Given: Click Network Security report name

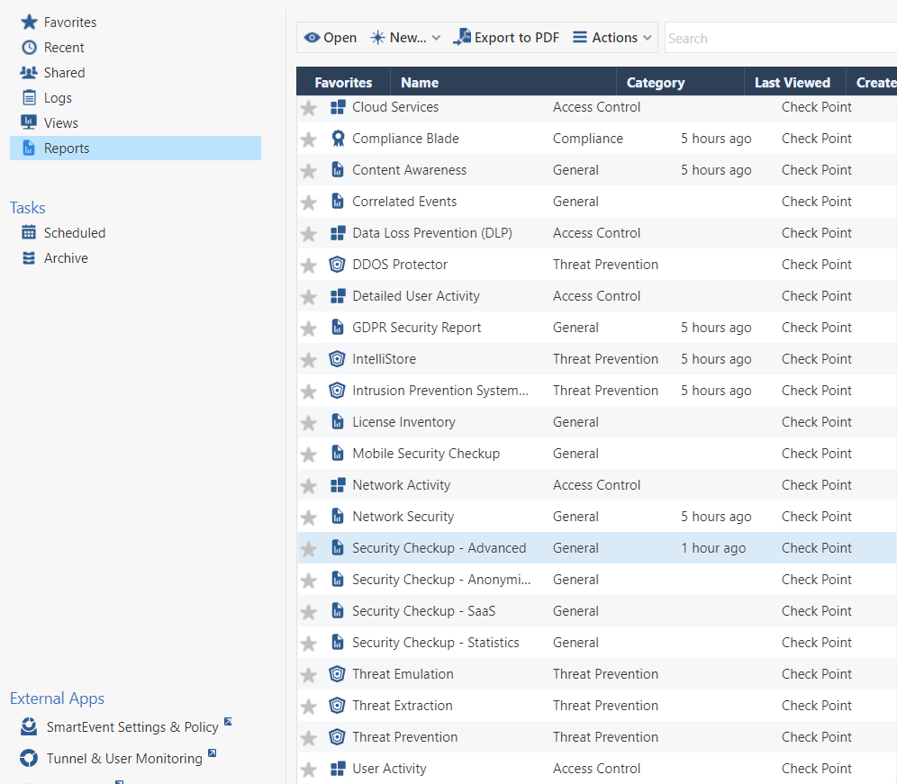Looking at the screenshot, I should coord(403,517).
